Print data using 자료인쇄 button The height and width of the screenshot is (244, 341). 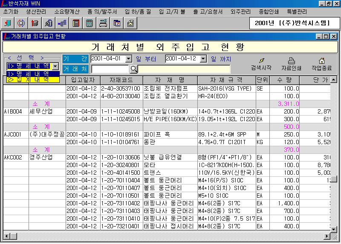(291, 64)
